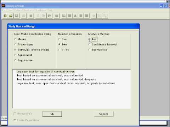The width and height of the screenshot is (170, 127).
Task: Click the New file toolbar icon
Action: (x=5, y=16)
